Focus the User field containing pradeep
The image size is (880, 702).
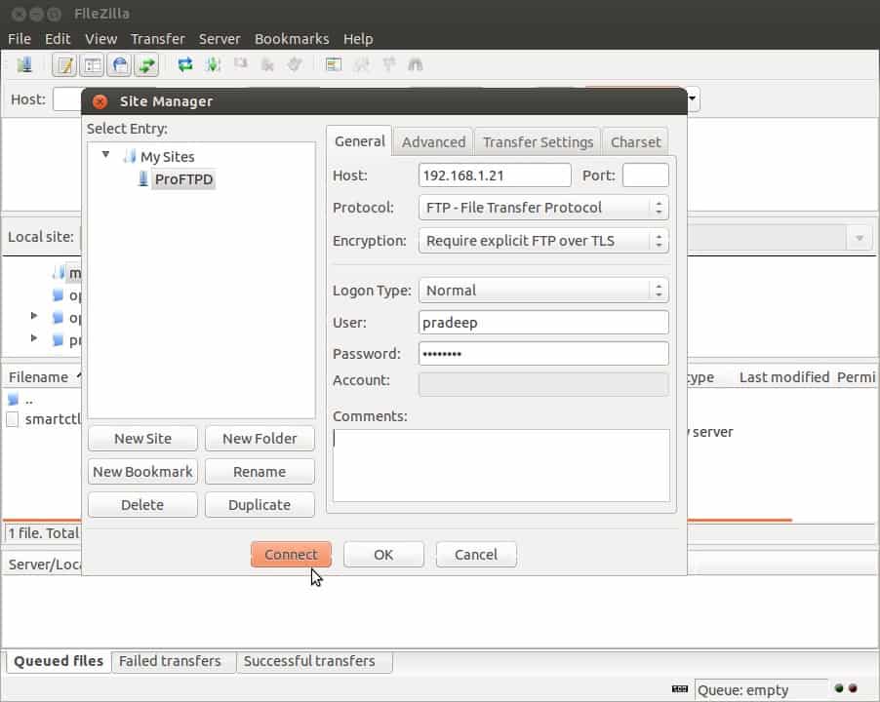pyautogui.click(x=543, y=323)
